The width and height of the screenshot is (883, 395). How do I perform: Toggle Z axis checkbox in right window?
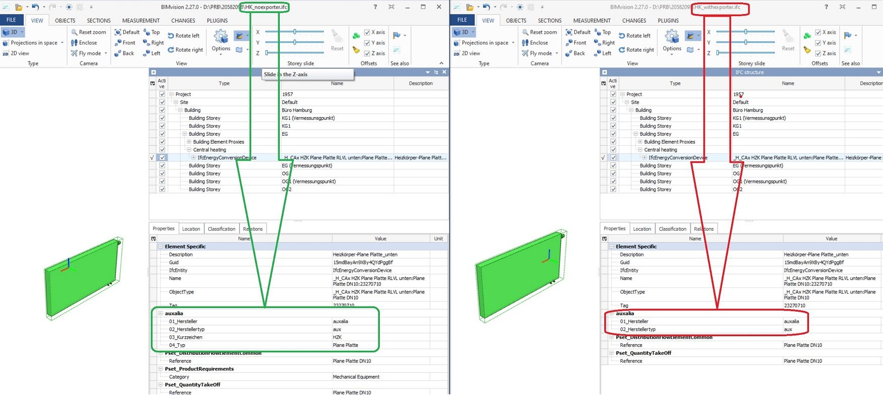[818, 53]
